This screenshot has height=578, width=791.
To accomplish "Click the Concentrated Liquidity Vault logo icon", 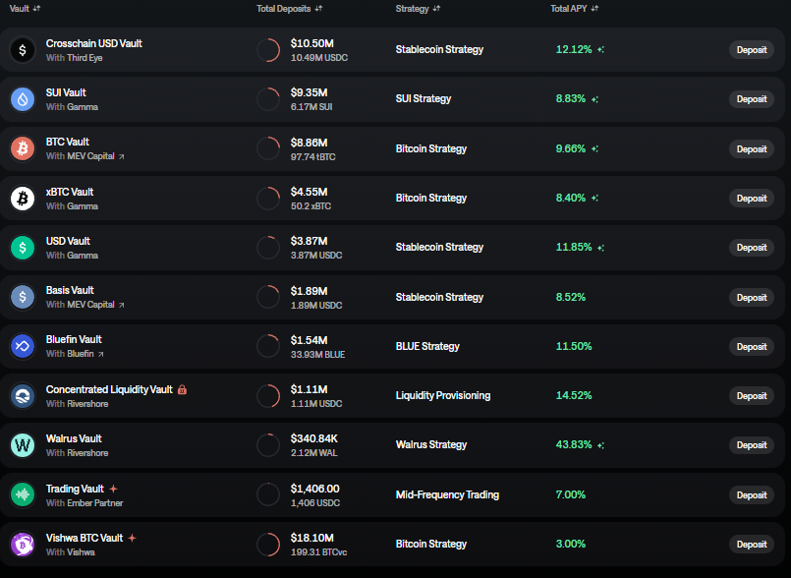I will point(23,396).
